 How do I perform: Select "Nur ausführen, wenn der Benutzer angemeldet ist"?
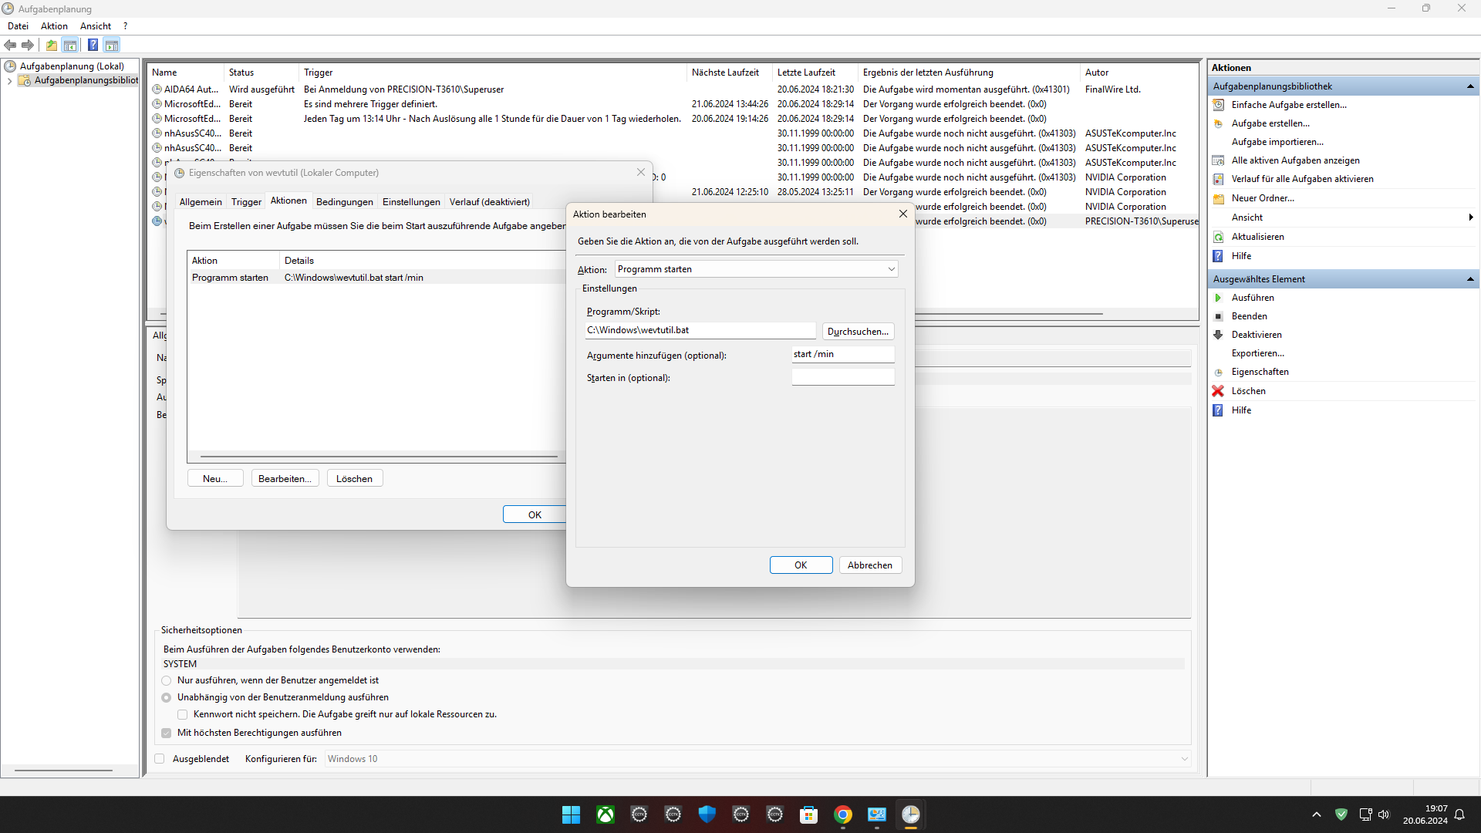pos(166,680)
